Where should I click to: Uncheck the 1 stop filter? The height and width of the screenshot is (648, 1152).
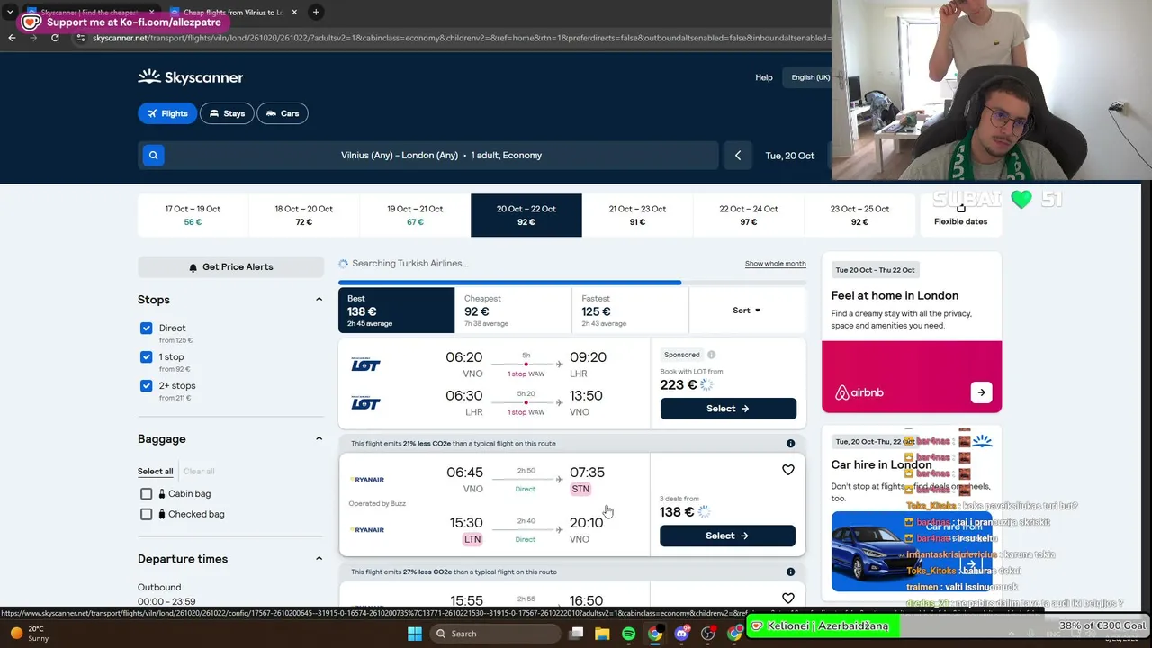pos(147,357)
